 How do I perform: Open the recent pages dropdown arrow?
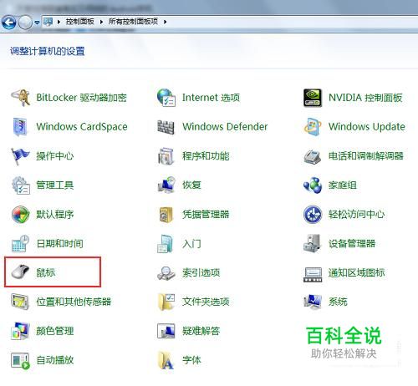coord(37,23)
